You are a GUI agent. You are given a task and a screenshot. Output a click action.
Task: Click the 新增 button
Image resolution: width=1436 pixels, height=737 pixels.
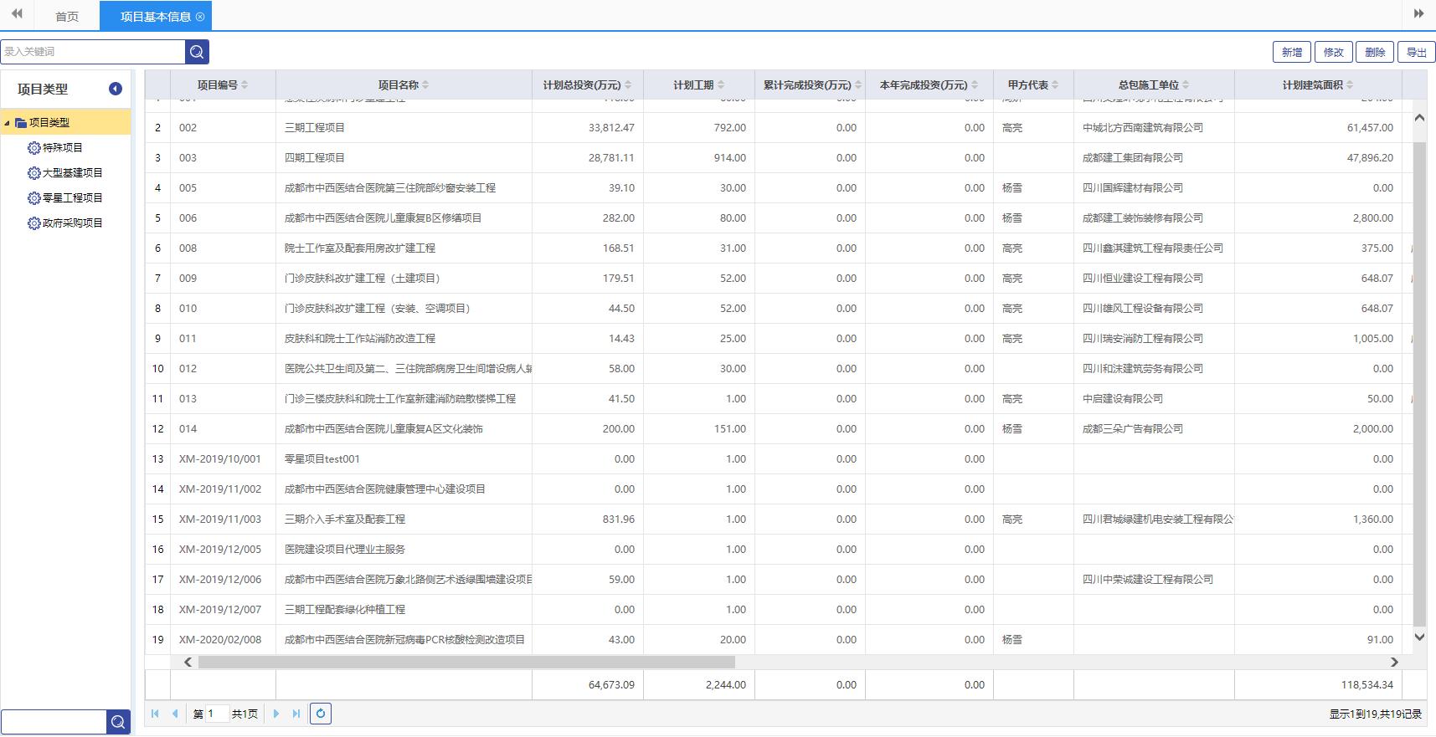pyautogui.click(x=1292, y=52)
